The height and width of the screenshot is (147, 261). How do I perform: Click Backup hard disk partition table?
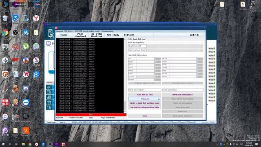[145, 107]
